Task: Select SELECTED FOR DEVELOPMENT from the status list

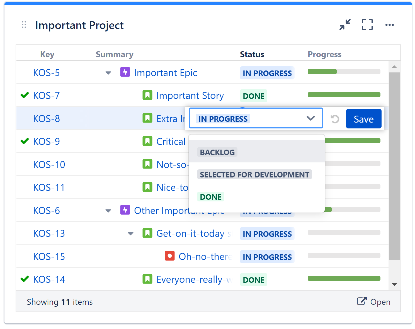Action: [x=254, y=174]
